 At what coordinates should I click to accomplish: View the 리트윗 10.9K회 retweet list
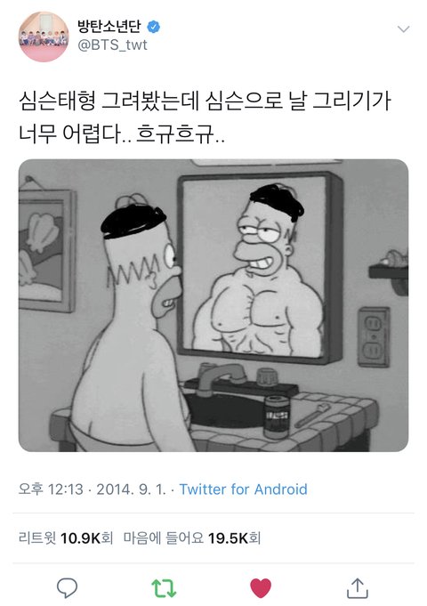(x=66, y=538)
